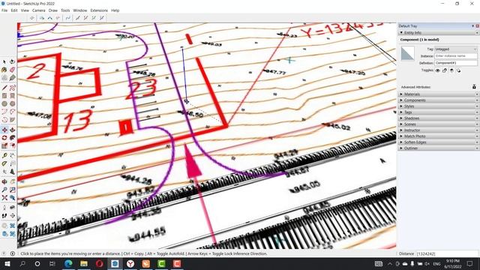The width and height of the screenshot is (480, 270).
Task: Expand the Scenes panel
Action: coord(438,124)
